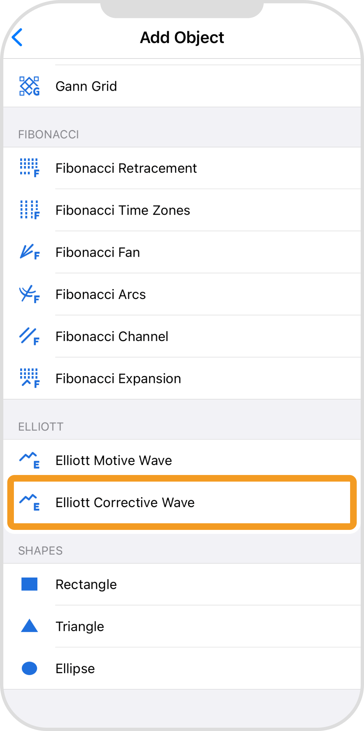364x731 pixels.
Task: Tap the Fibonacci Fan icon
Action: point(29,252)
